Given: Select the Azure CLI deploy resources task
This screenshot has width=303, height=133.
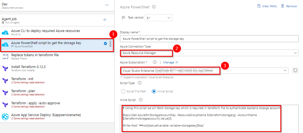Looking at the screenshot, I should pyautogui.click(x=57, y=32).
